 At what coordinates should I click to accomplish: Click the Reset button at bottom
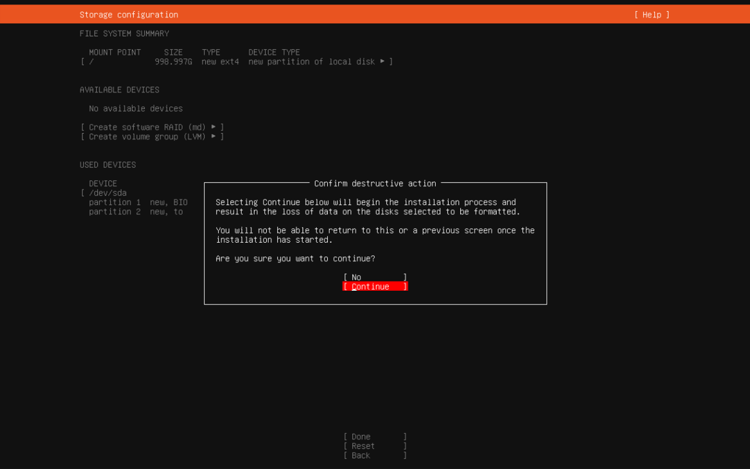coord(375,446)
